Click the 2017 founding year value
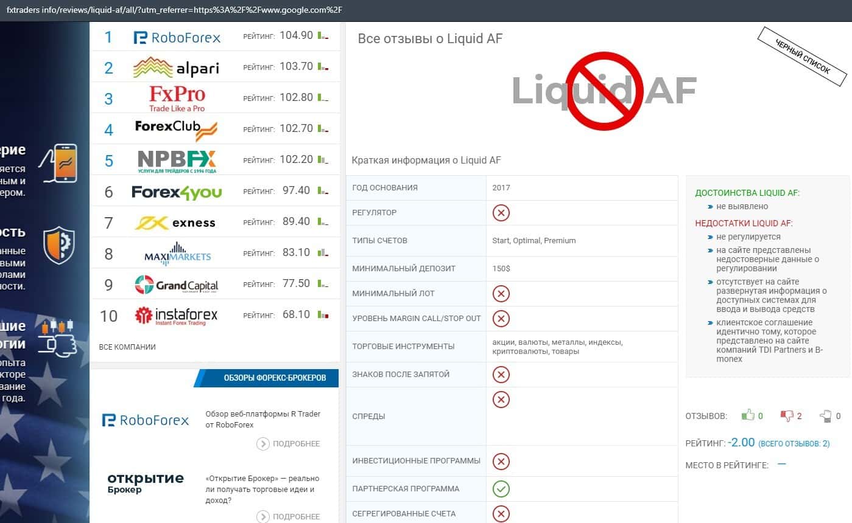This screenshot has width=852, height=523. click(x=501, y=188)
